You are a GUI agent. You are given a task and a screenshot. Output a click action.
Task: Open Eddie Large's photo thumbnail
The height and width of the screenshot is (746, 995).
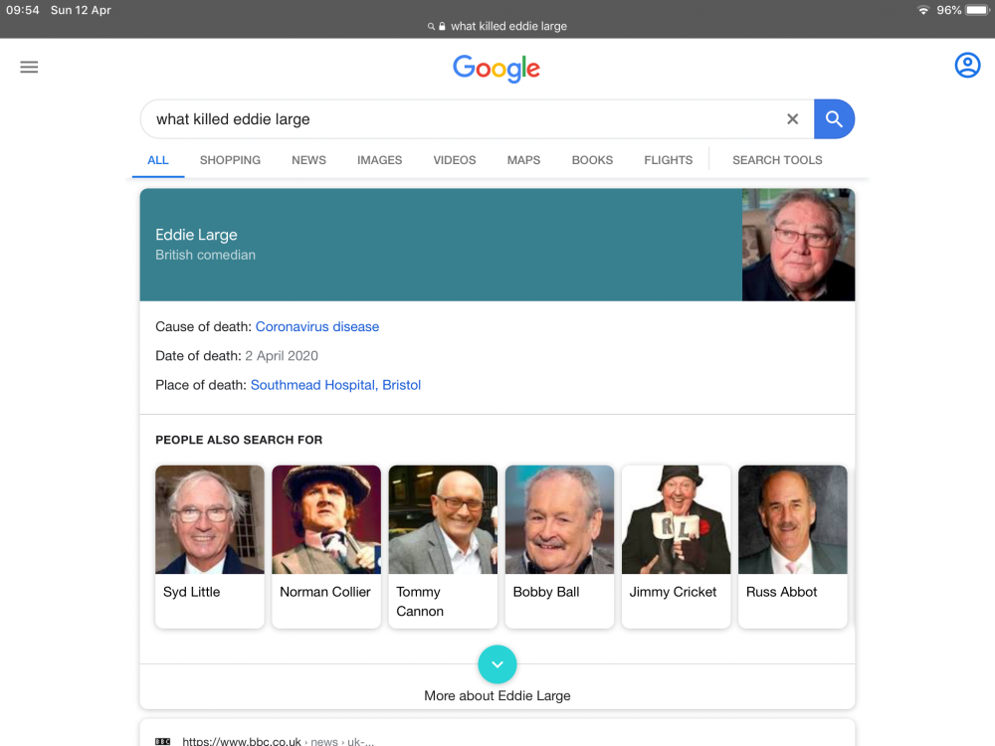tap(798, 245)
